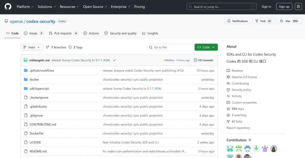
Task: Switch to the Code tab
Action: pos(12,33)
